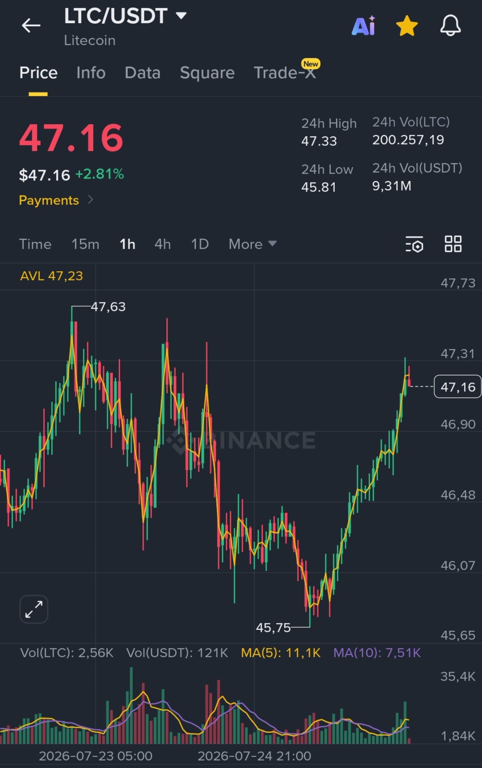Tap the back arrow icon
The image size is (482, 768).
31,26
